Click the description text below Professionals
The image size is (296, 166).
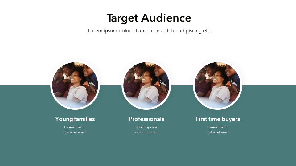tap(146, 130)
